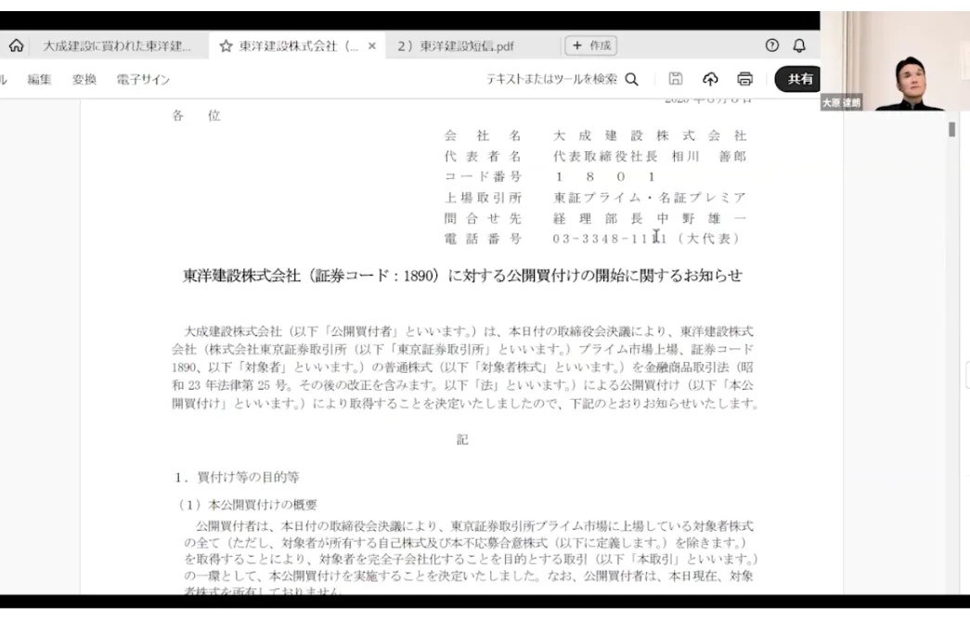Click the vertical scrollbar thumb
The width and height of the screenshot is (970, 632).
[x=951, y=130]
